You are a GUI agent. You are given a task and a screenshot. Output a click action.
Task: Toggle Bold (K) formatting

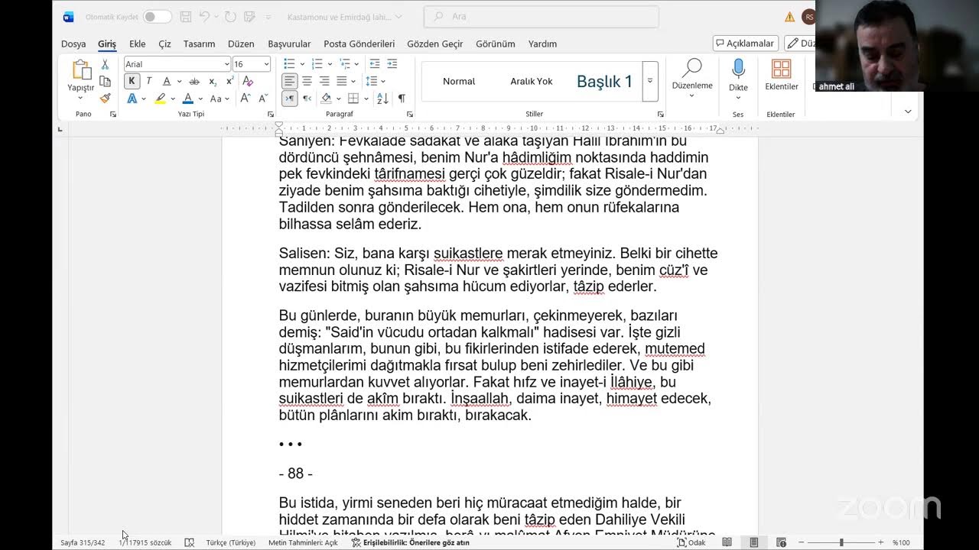click(132, 81)
